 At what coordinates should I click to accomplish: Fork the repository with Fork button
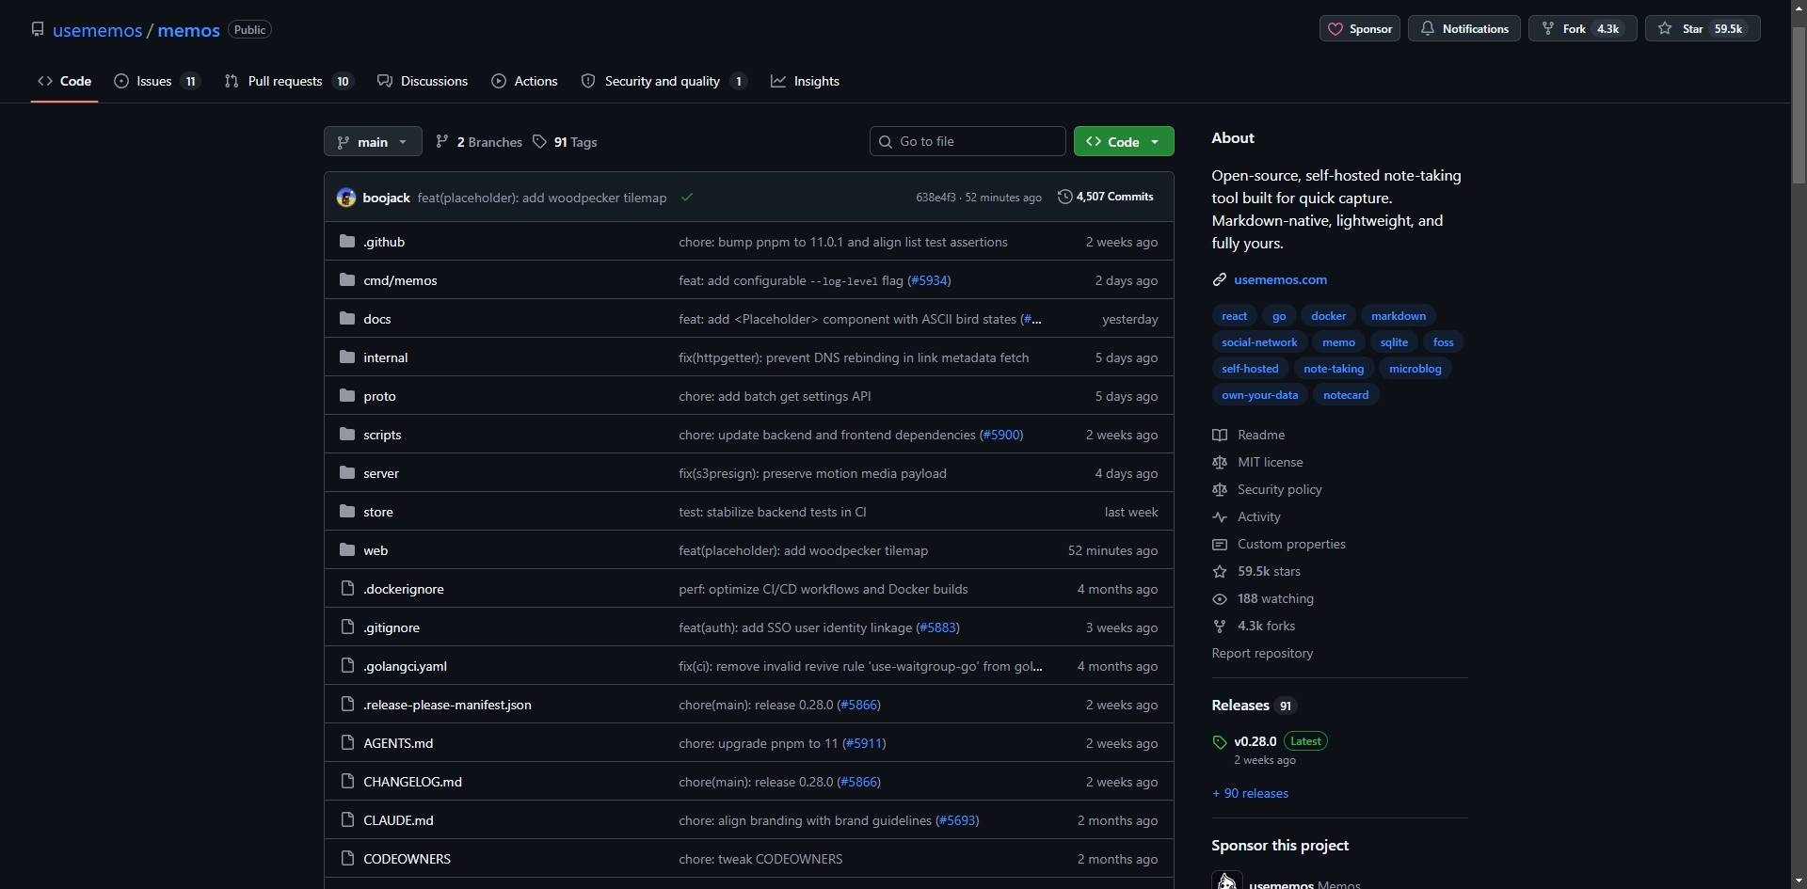pos(1583,29)
